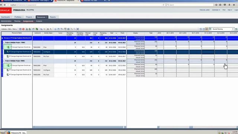Click the browser reload icon in address bar
The image size is (238, 134).
[x=164, y=5]
